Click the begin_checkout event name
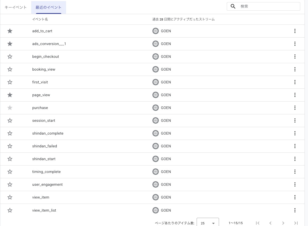 point(46,57)
